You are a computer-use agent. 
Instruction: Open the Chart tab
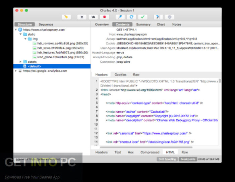tap(161, 24)
